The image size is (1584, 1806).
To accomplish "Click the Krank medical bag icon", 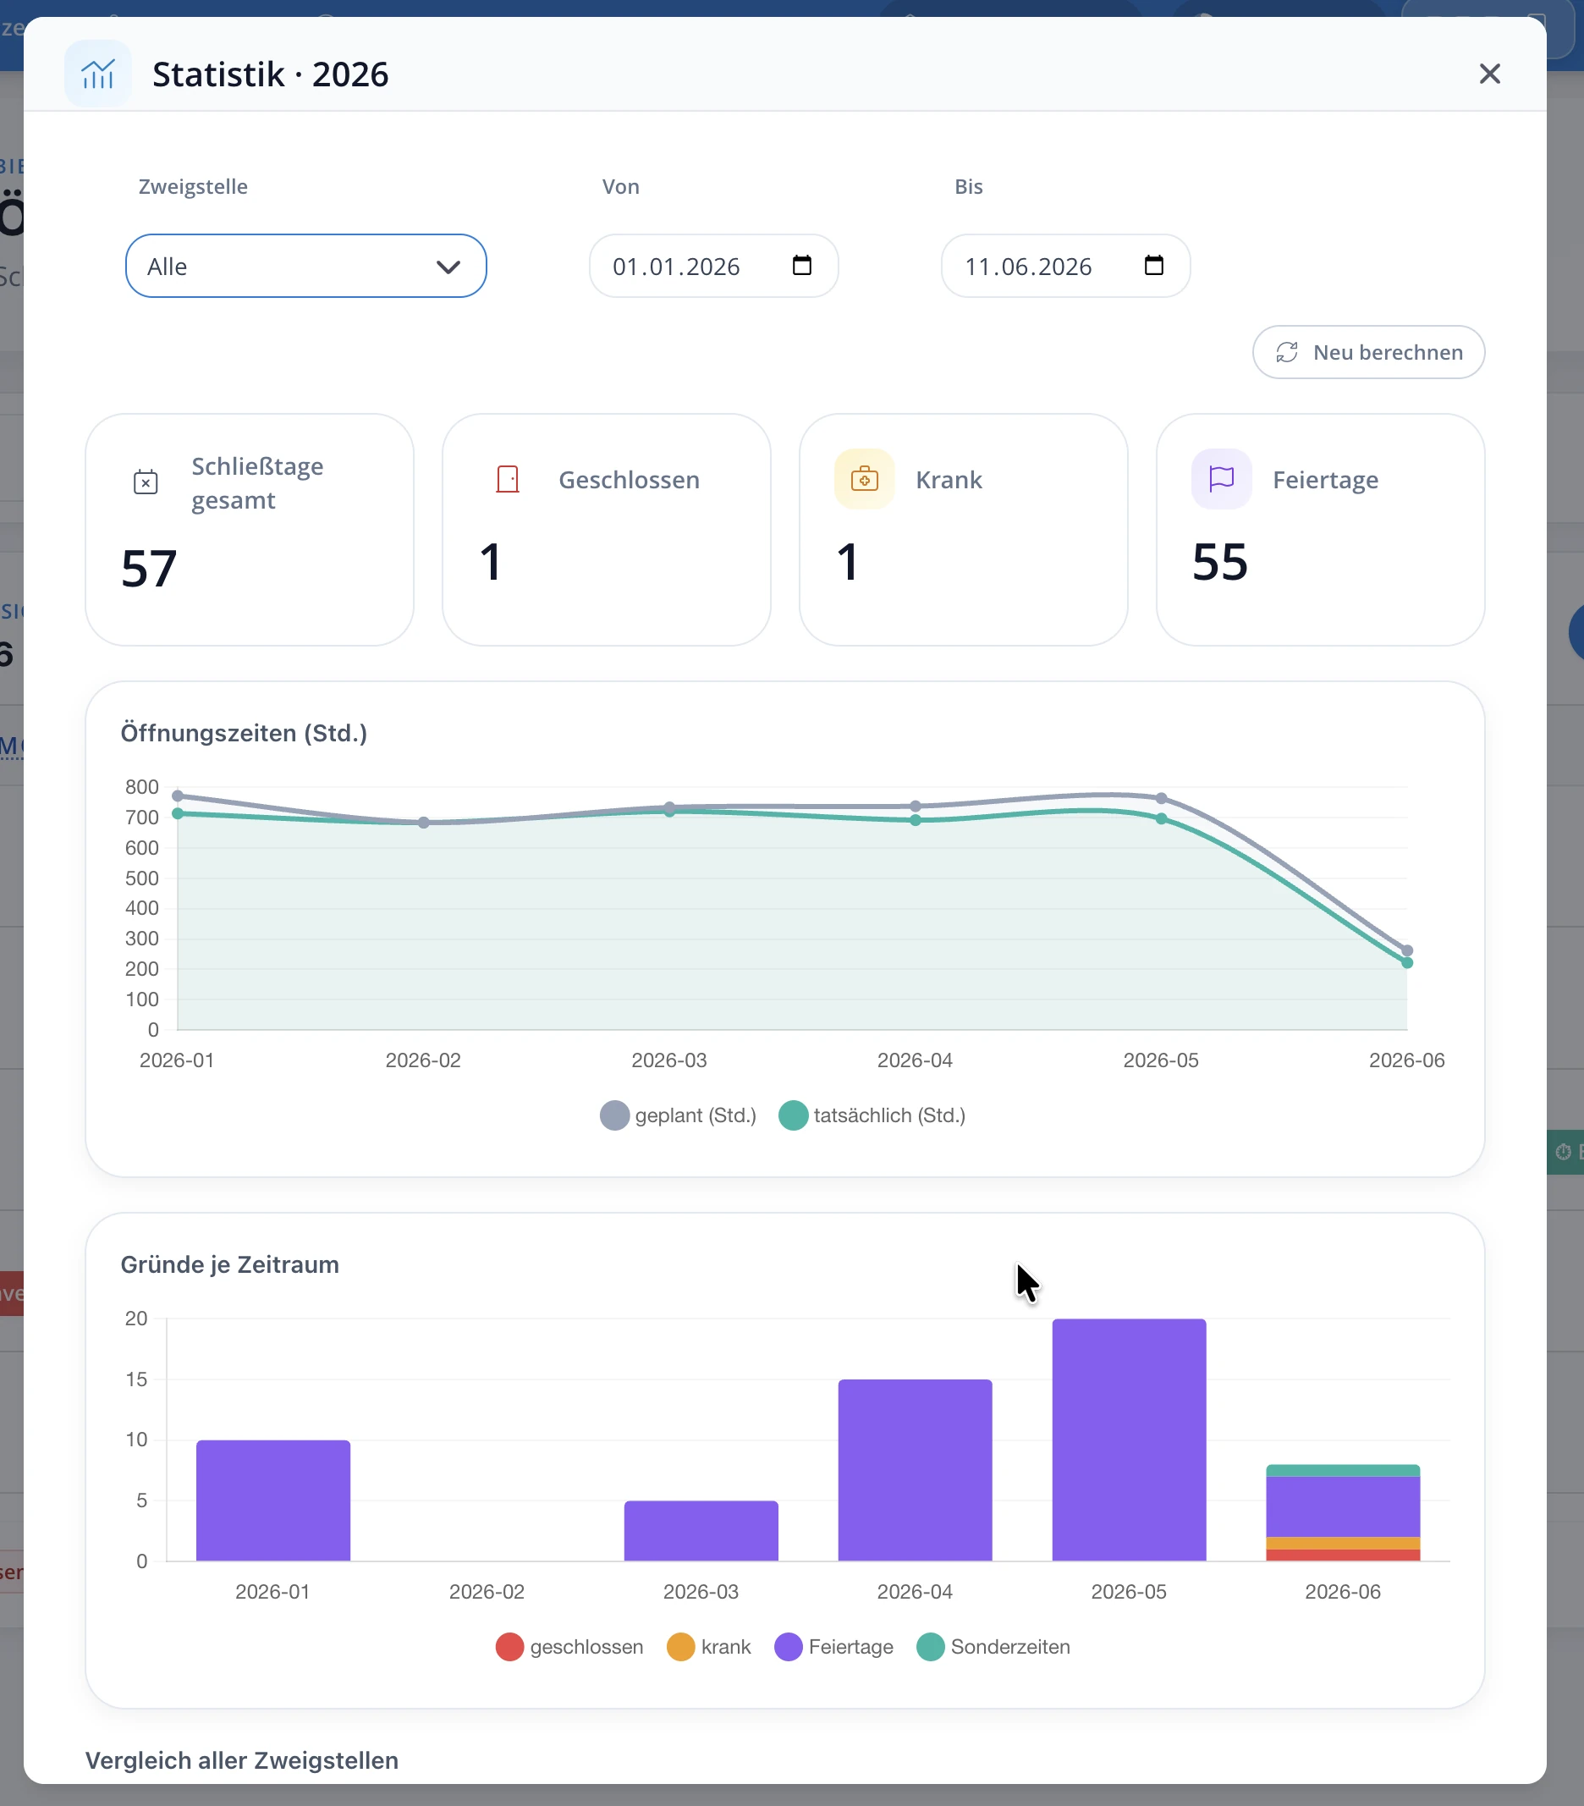I will coord(864,480).
